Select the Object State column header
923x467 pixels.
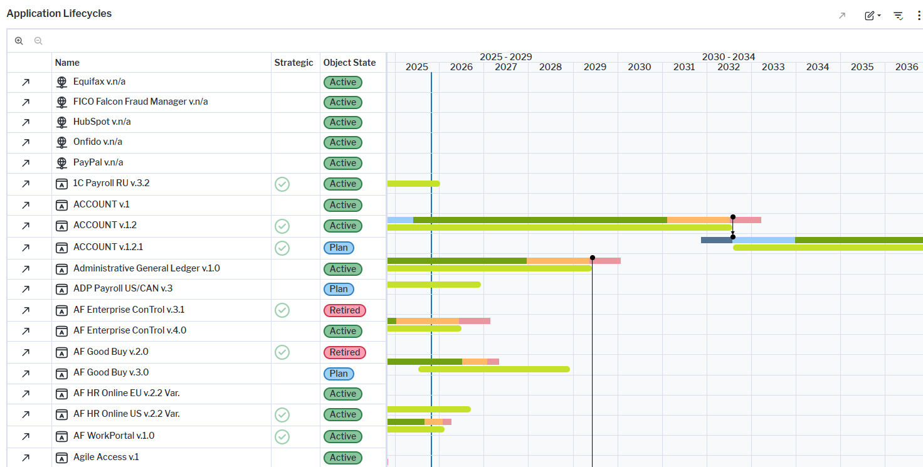[x=349, y=62]
